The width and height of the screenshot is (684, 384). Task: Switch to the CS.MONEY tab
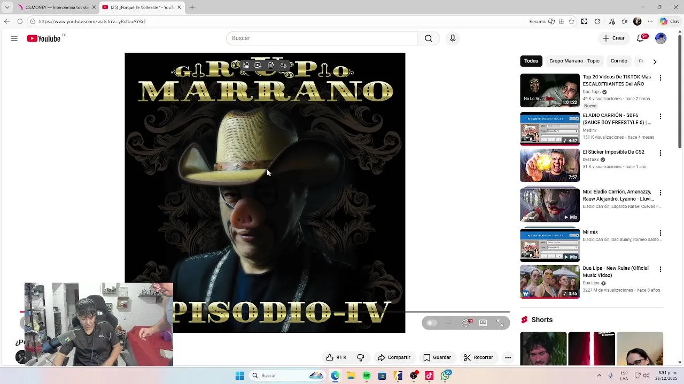pyautogui.click(x=56, y=7)
